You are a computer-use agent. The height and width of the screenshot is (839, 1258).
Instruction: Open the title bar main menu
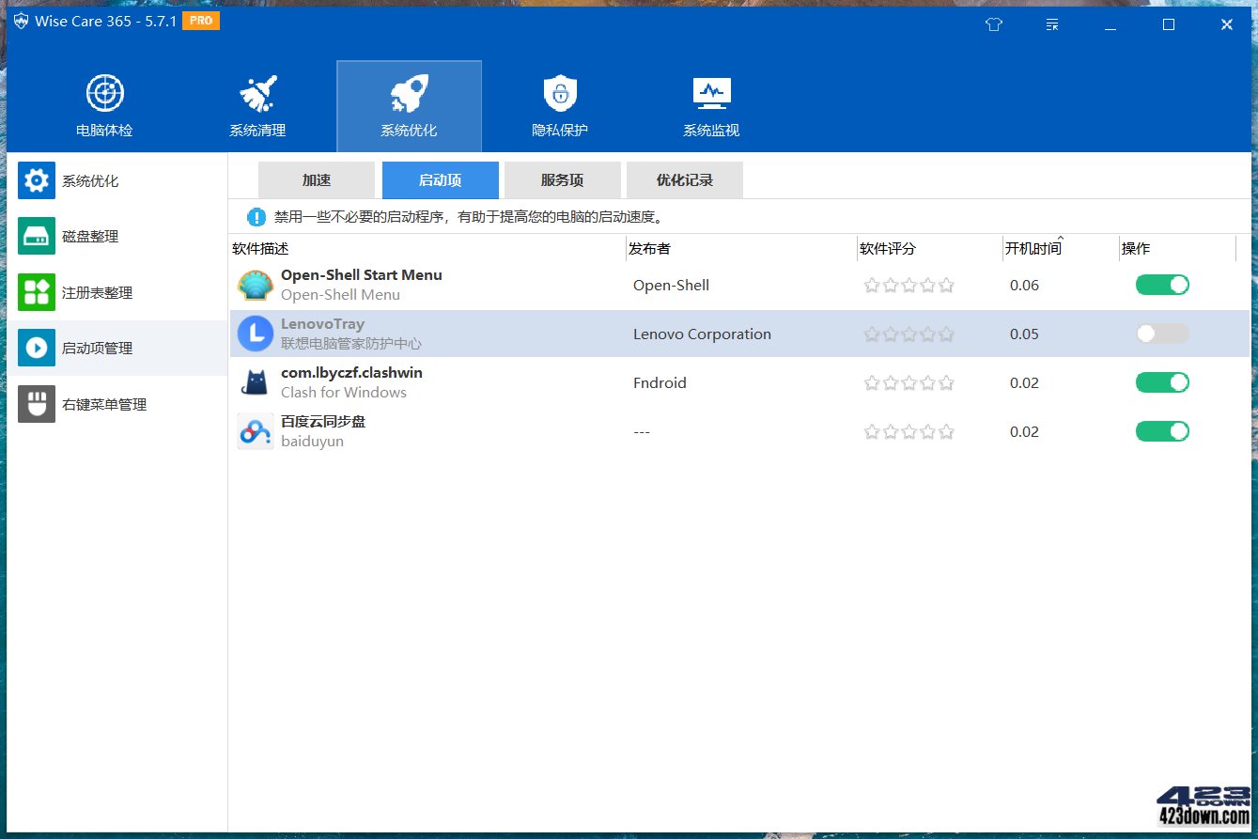[x=1052, y=24]
